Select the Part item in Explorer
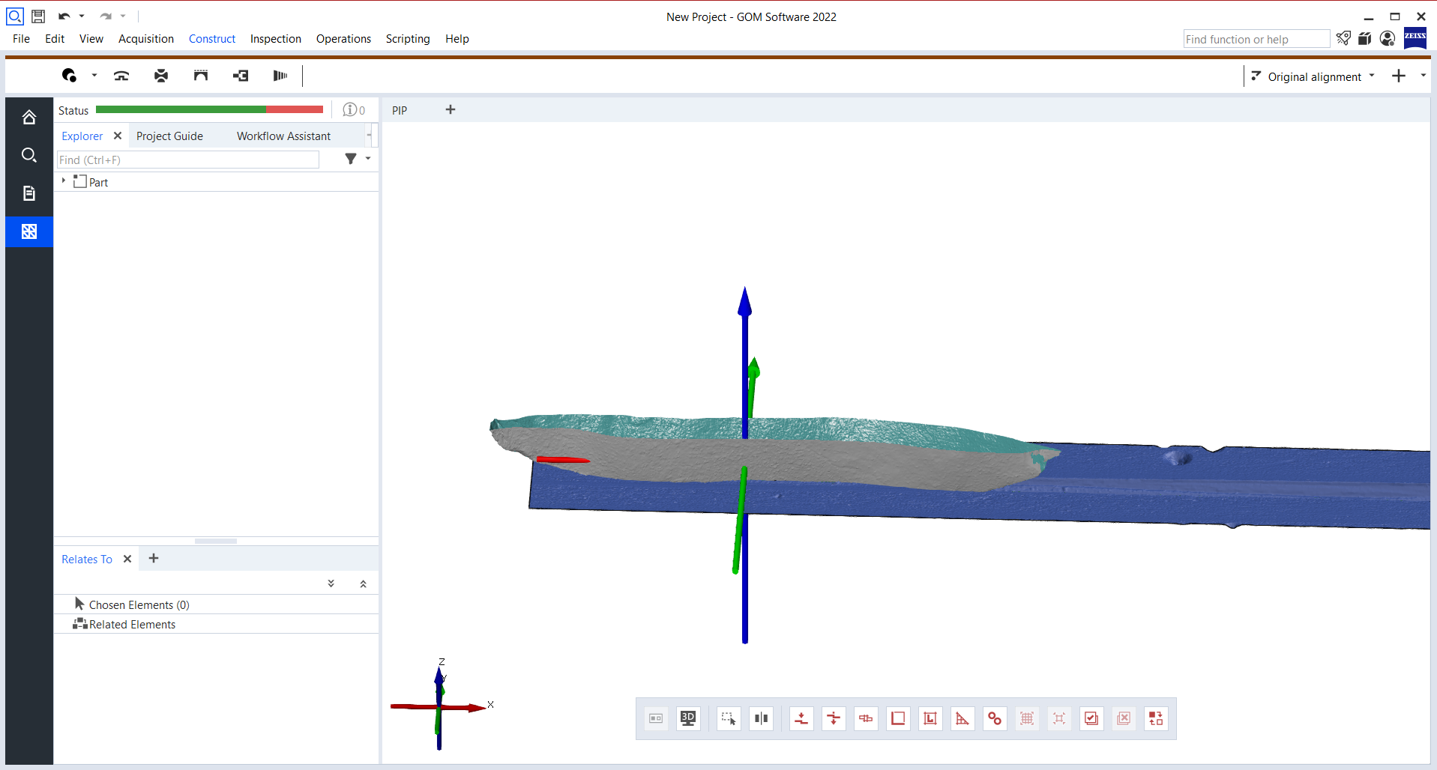 [98, 182]
